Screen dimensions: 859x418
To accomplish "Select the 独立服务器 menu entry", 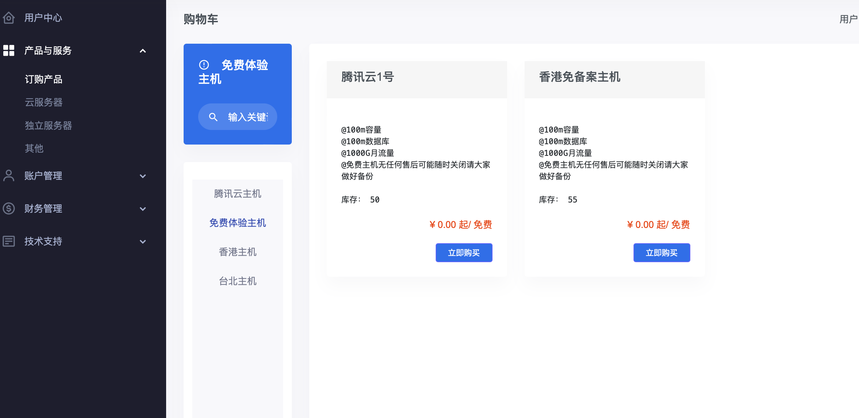I will pyautogui.click(x=48, y=126).
